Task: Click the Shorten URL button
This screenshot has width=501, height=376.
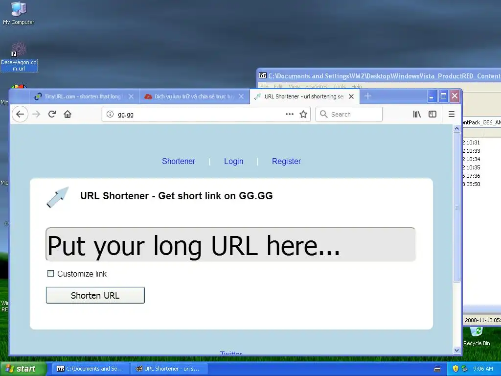Action: point(95,295)
